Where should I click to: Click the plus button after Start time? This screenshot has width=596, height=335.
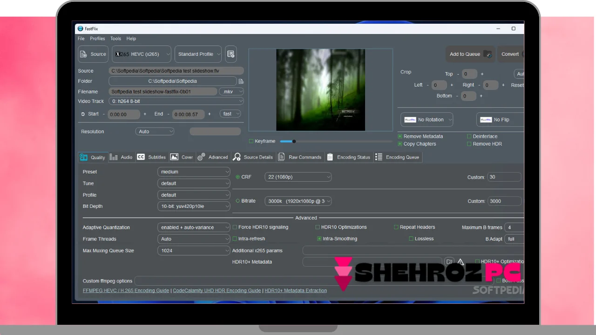145,114
